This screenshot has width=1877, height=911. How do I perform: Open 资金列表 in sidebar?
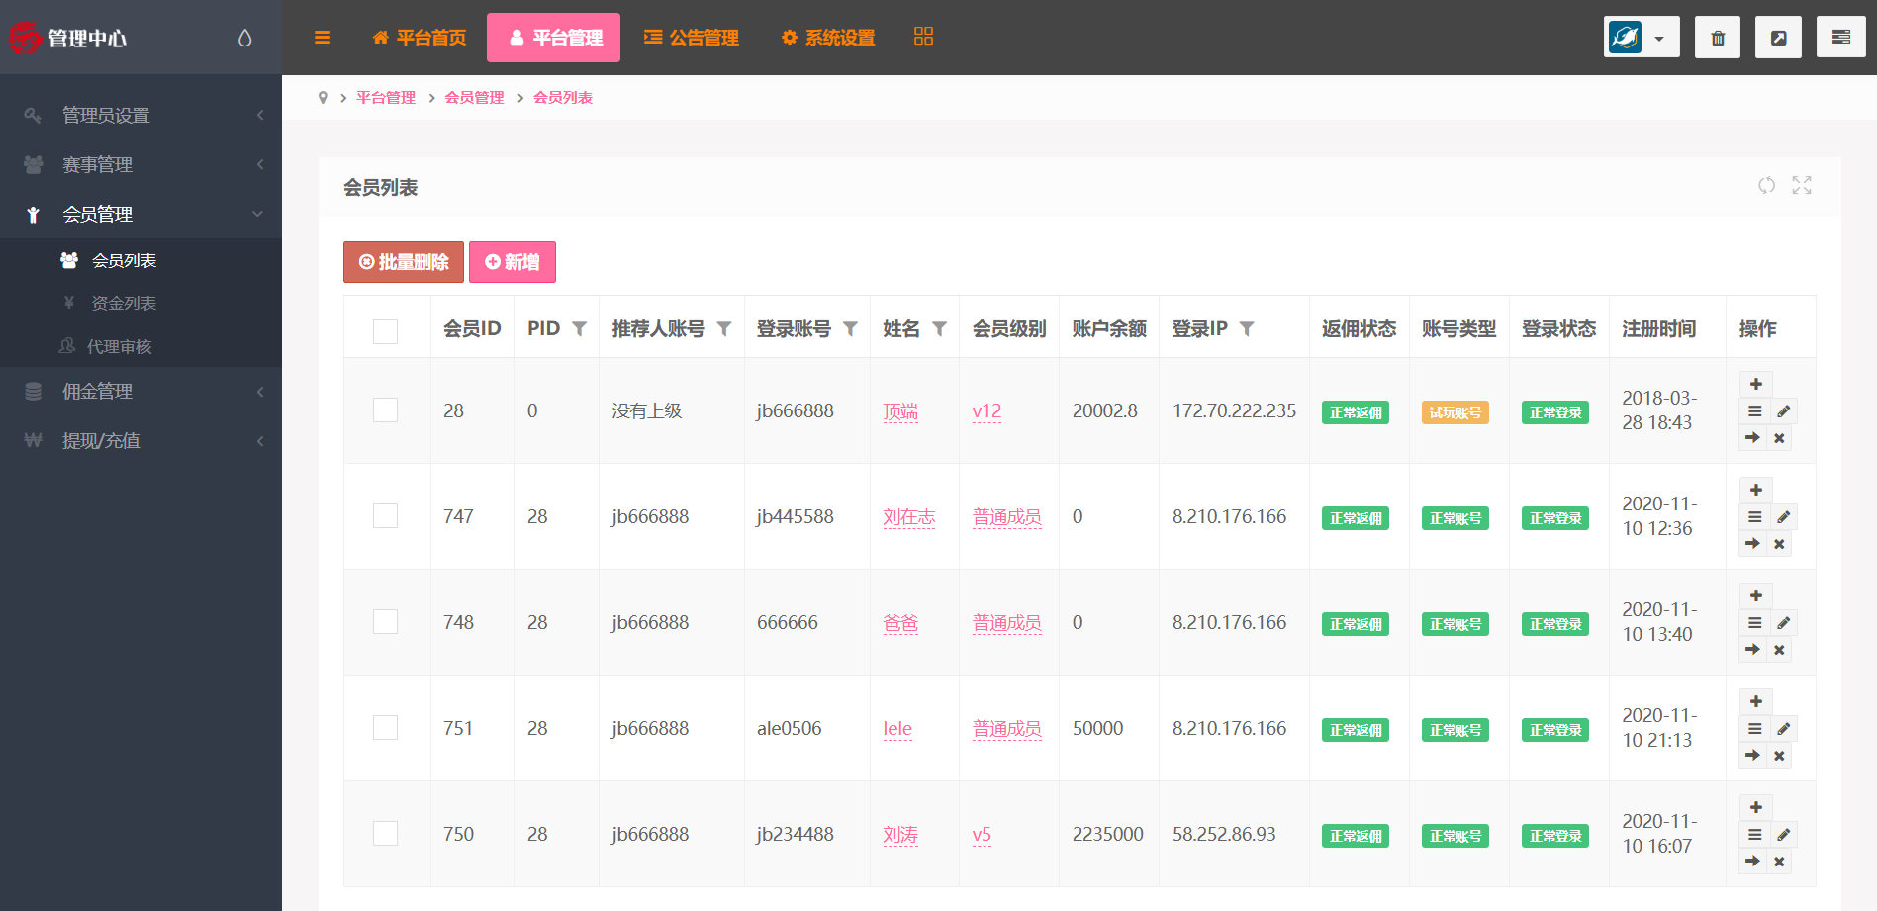pos(124,303)
